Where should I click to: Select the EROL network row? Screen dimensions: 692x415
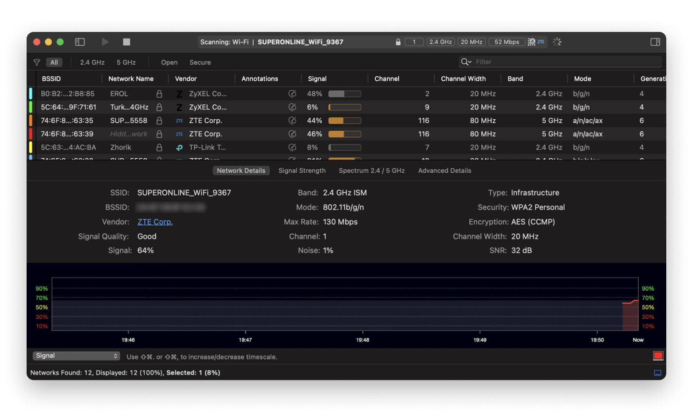point(347,94)
